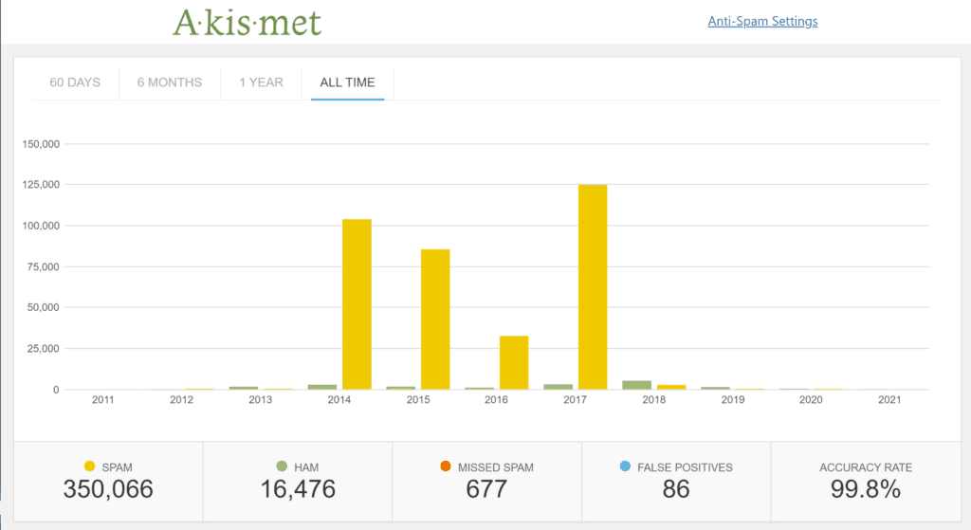This screenshot has width=971, height=530.
Task: Select the 2013 green ham bar
Action: [x=244, y=388]
